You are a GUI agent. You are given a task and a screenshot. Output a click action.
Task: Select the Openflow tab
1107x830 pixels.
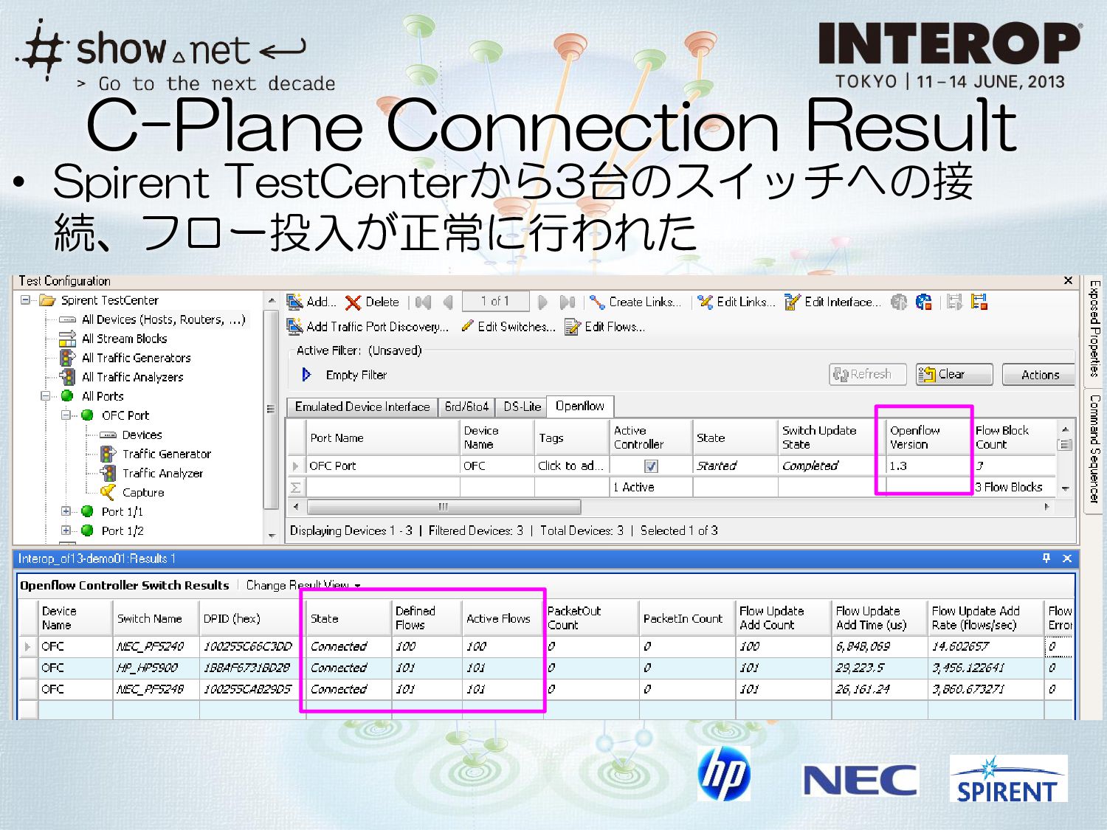[580, 406]
